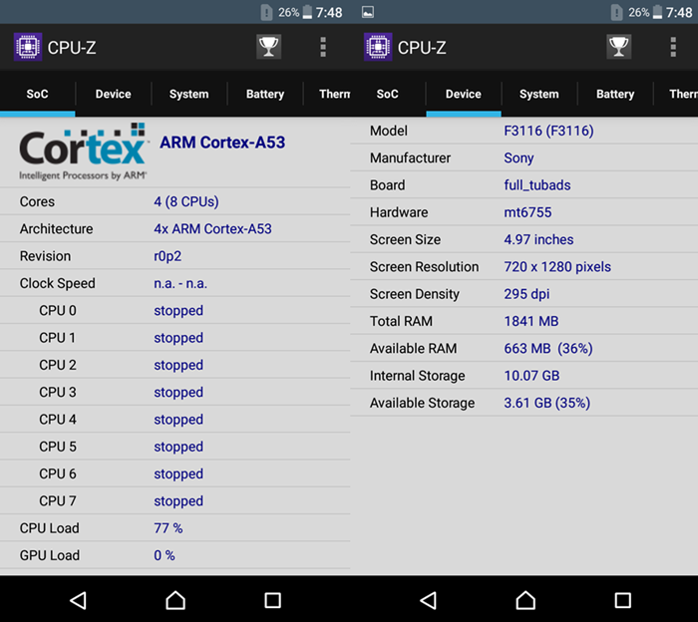Tap CPU 2 row
The image size is (698, 622).
[x=174, y=365]
